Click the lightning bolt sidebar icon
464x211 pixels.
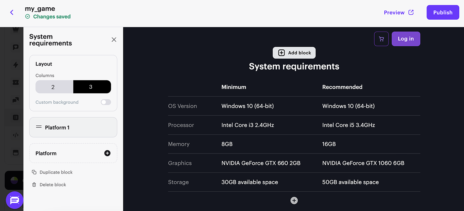15,65
